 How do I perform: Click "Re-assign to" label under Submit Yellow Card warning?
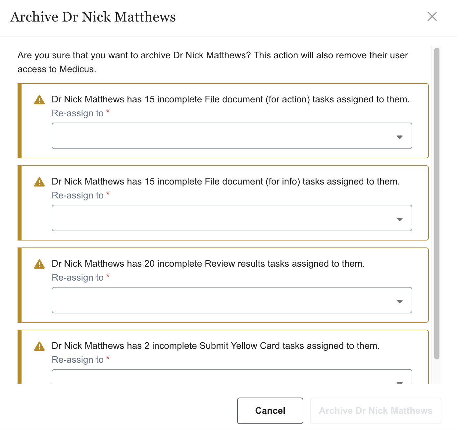[x=78, y=360]
